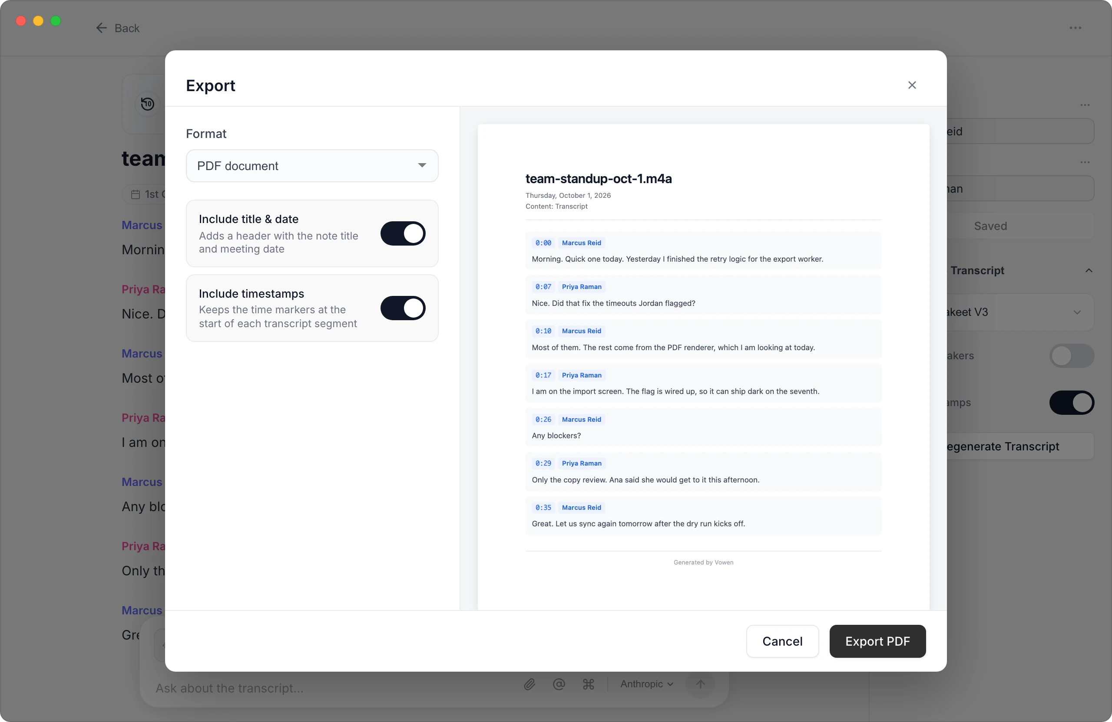Screen dimensions: 1112x722
Task: Click Priya Raman label at 0:07
Action: [x=582, y=287]
